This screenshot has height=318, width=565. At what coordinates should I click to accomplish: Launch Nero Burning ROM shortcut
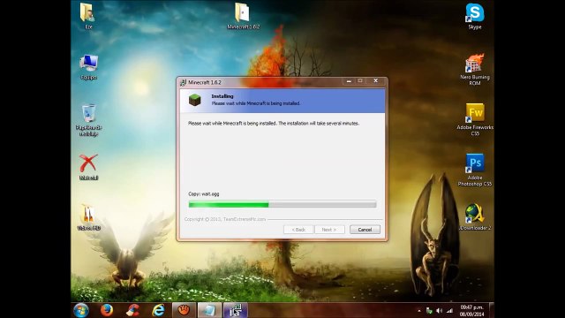pyautogui.click(x=475, y=70)
